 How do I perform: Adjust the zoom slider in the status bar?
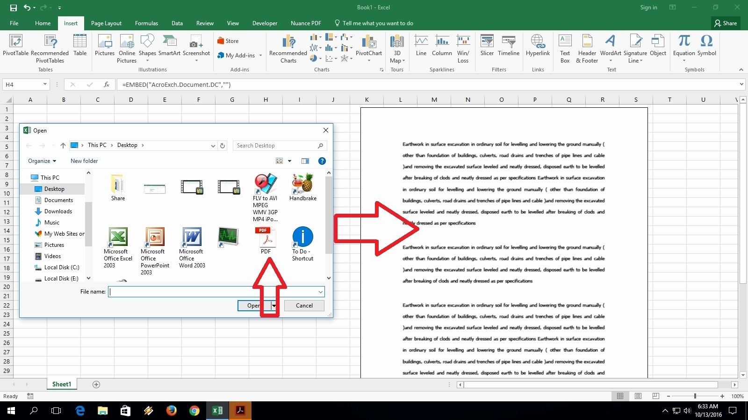[696, 396]
